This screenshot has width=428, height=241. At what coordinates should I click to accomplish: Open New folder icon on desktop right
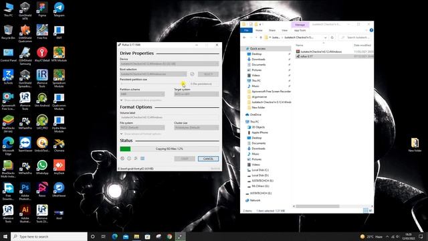(x=415, y=145)
